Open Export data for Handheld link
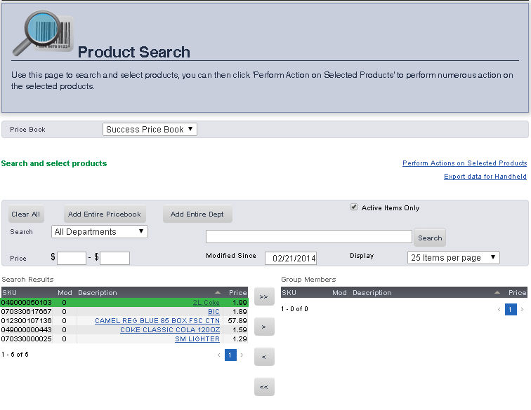This screenshot has height=410, width=531. (485, 177)
